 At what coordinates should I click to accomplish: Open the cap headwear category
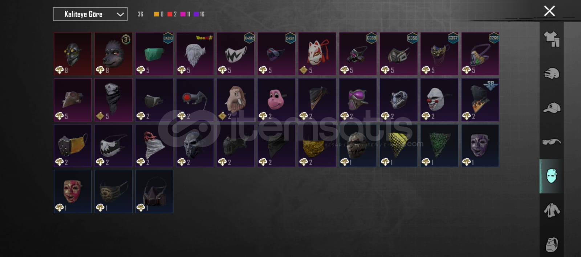coord(551,108)
